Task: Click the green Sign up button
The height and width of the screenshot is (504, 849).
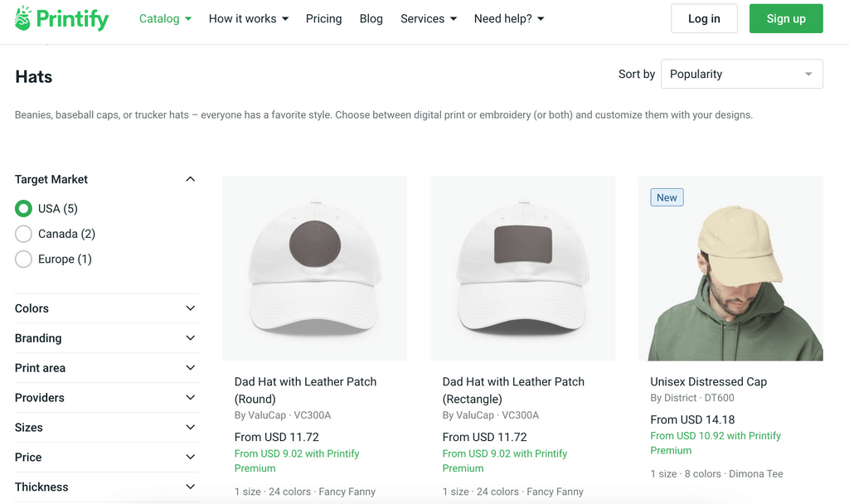Action: (785, 17)
